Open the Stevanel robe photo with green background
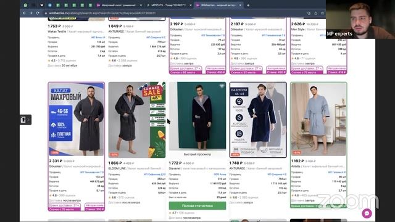This screenshot has height=222, width=395. (x=197, y=117)
